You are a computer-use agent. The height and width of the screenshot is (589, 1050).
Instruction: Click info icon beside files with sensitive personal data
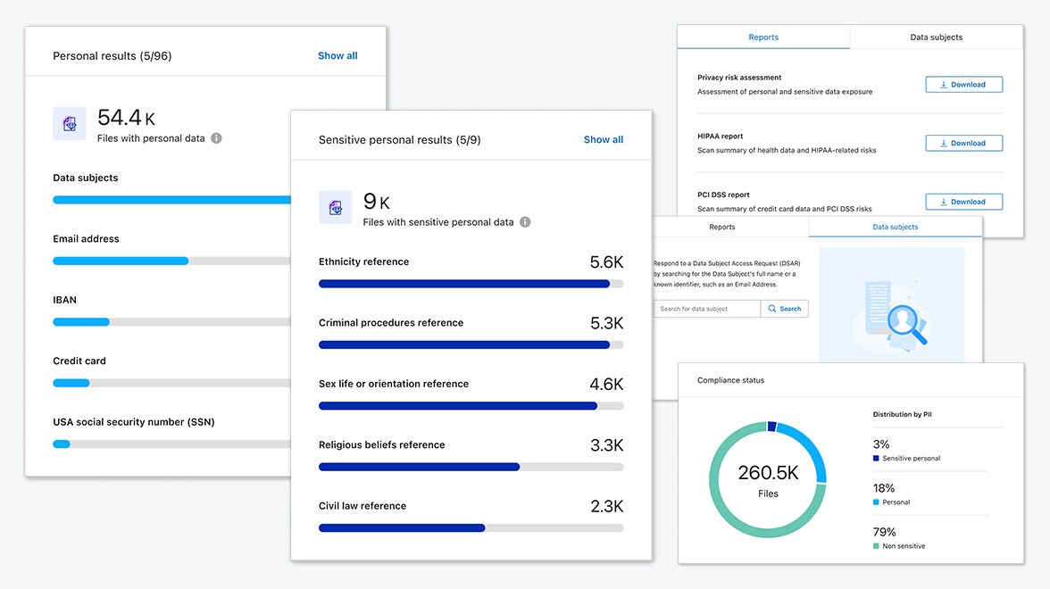tap(525, 221)
